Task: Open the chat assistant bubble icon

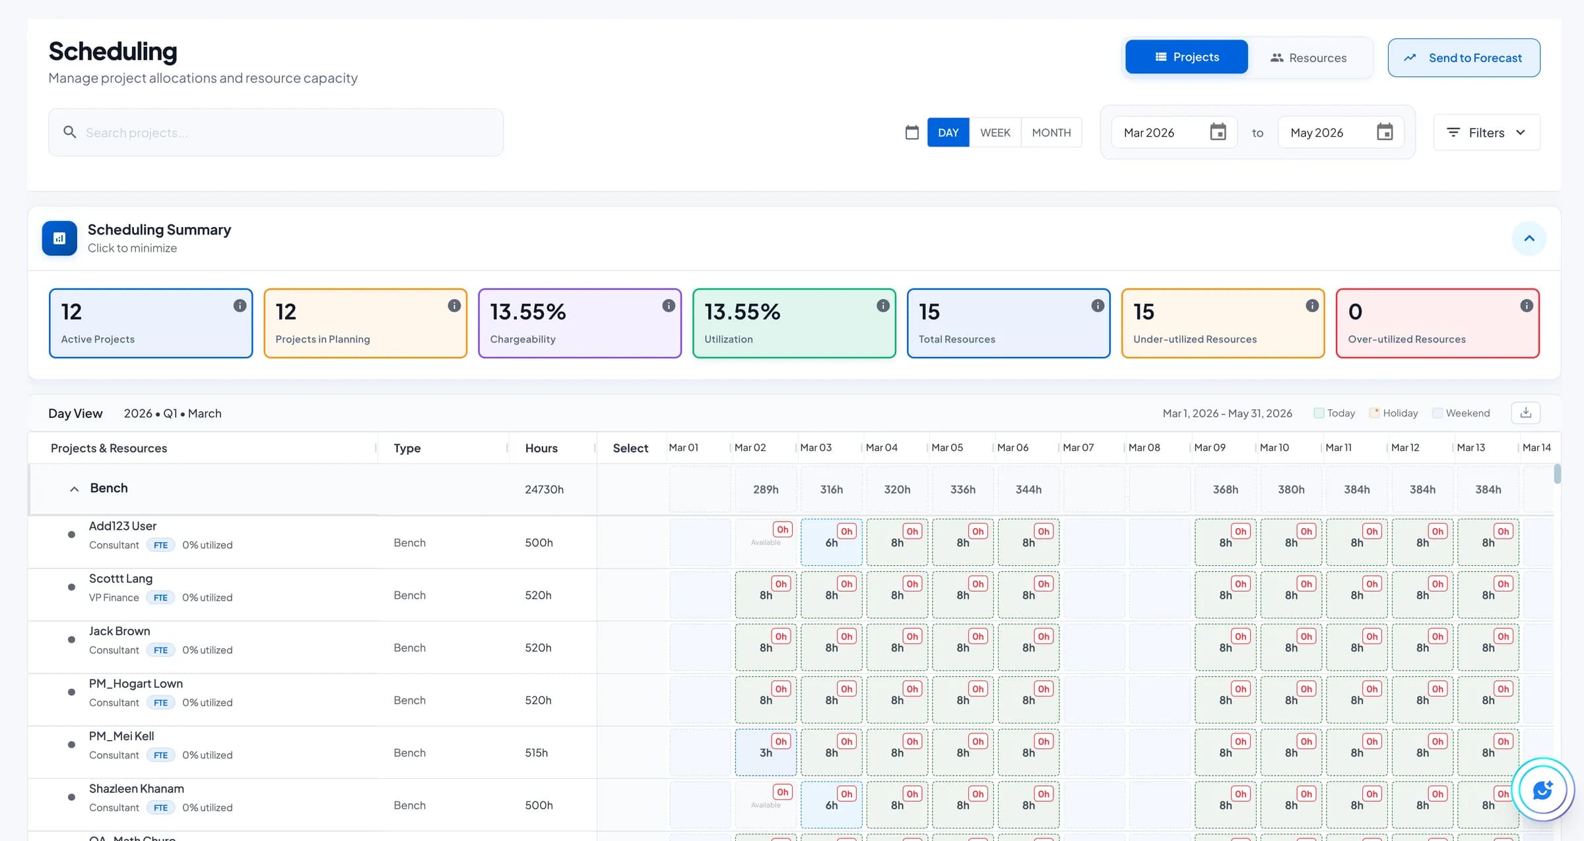Action: tap(1542, 790)
